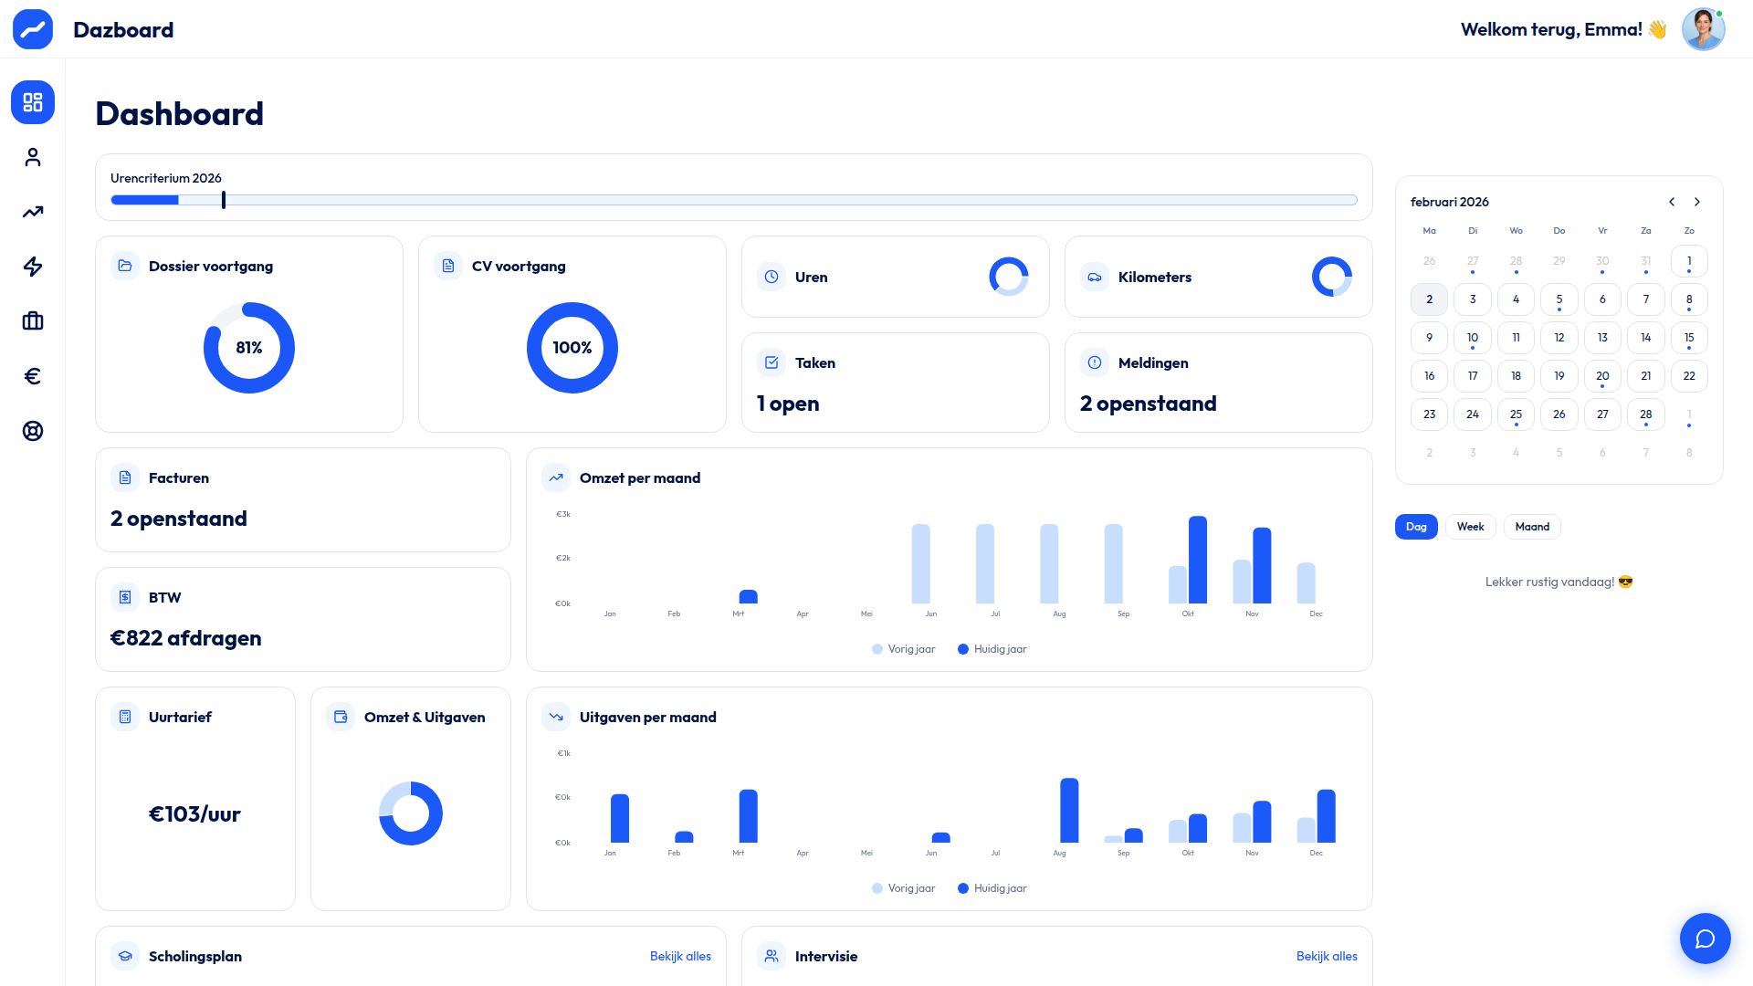Click the Urencriterium 2026 progress bar

tap(733, 200)
